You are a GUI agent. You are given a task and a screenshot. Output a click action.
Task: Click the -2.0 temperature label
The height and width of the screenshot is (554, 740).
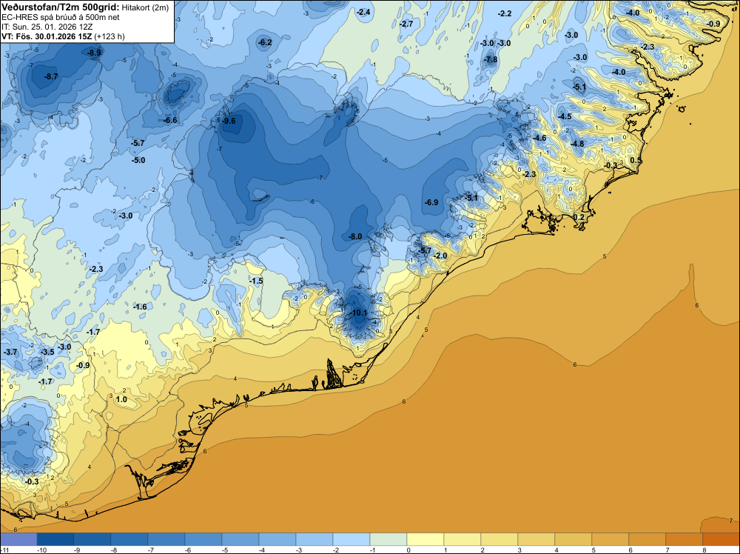coord(440,256)
